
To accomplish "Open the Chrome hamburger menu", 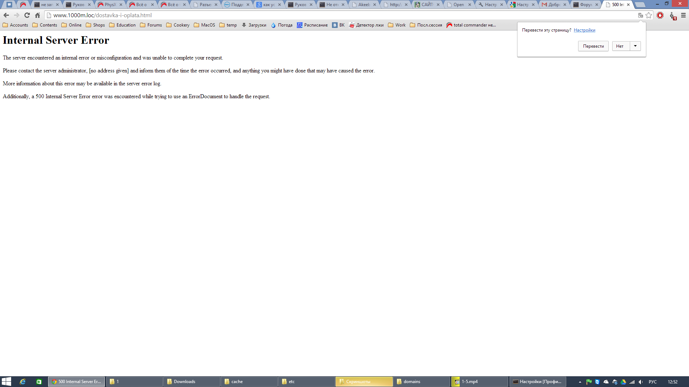I will (x=683, y=15).
